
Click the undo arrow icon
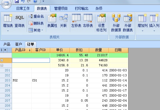click(23, 1)
